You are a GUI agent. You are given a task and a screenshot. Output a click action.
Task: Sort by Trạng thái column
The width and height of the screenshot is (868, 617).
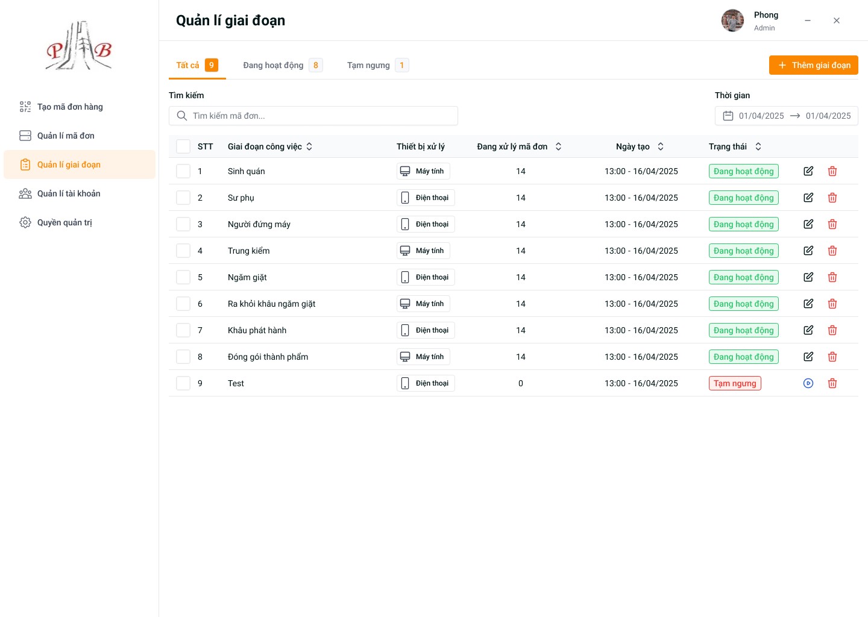758,146
